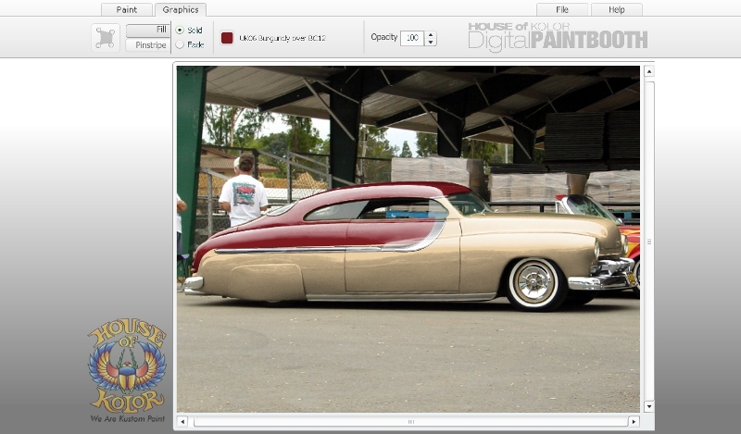Image resolution: width=741 pixels, height=434 pixels.
Task: Open the burgundy color swatch
Action: (x=227, y=38)
